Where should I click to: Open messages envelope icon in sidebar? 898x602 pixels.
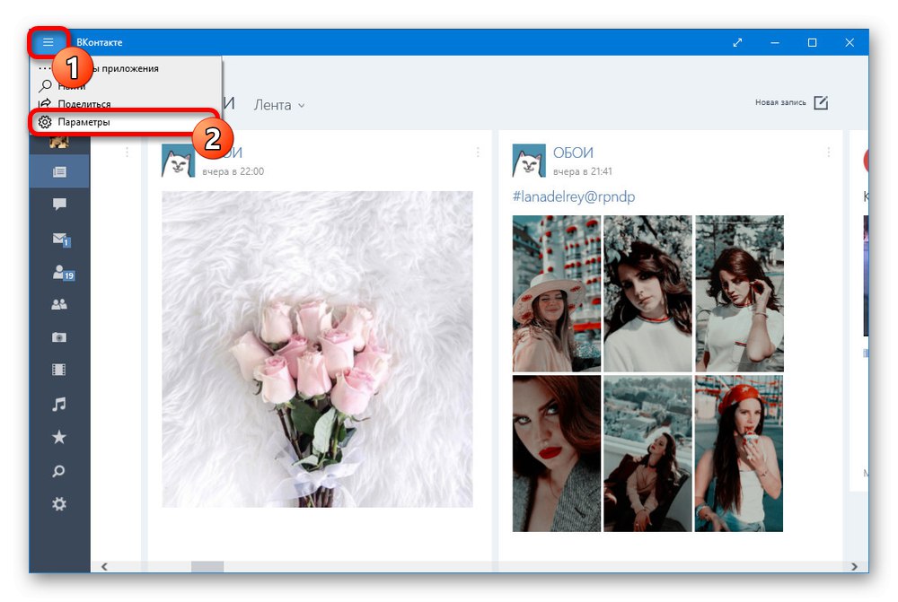[x=61, y=239]
